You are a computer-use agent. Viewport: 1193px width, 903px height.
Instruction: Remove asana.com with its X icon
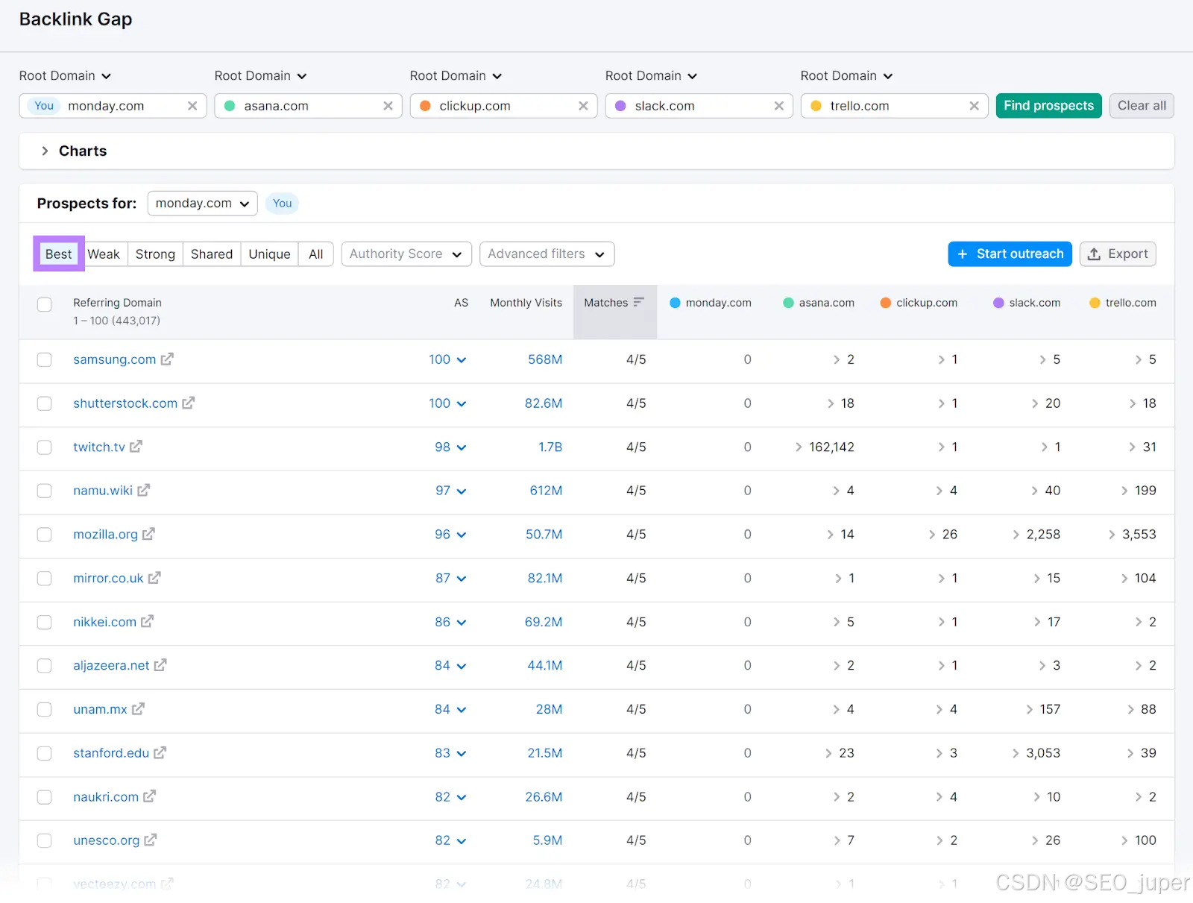coord(388,106)
